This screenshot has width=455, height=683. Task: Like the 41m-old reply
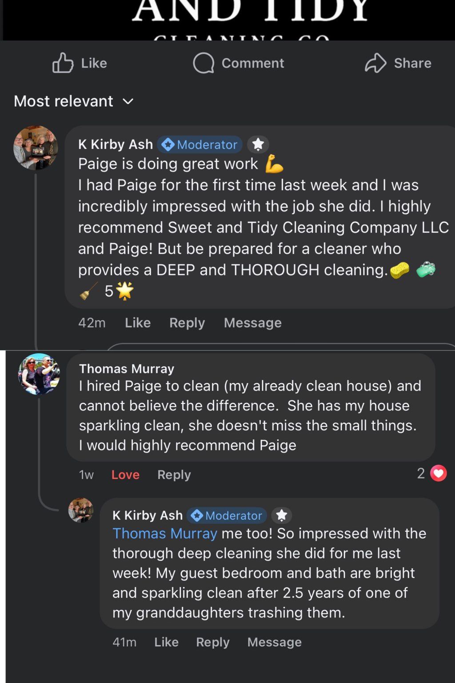[166, 642]
